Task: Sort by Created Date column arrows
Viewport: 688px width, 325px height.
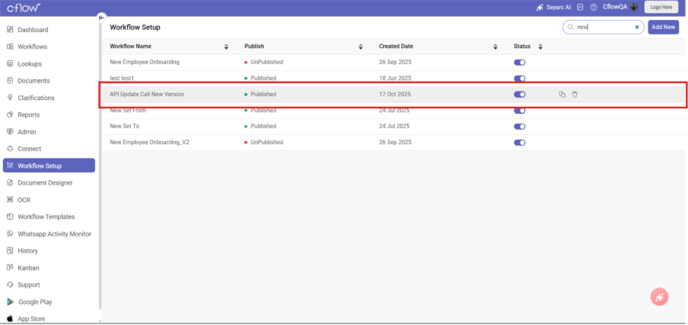Action: click(x=495, y=47)
